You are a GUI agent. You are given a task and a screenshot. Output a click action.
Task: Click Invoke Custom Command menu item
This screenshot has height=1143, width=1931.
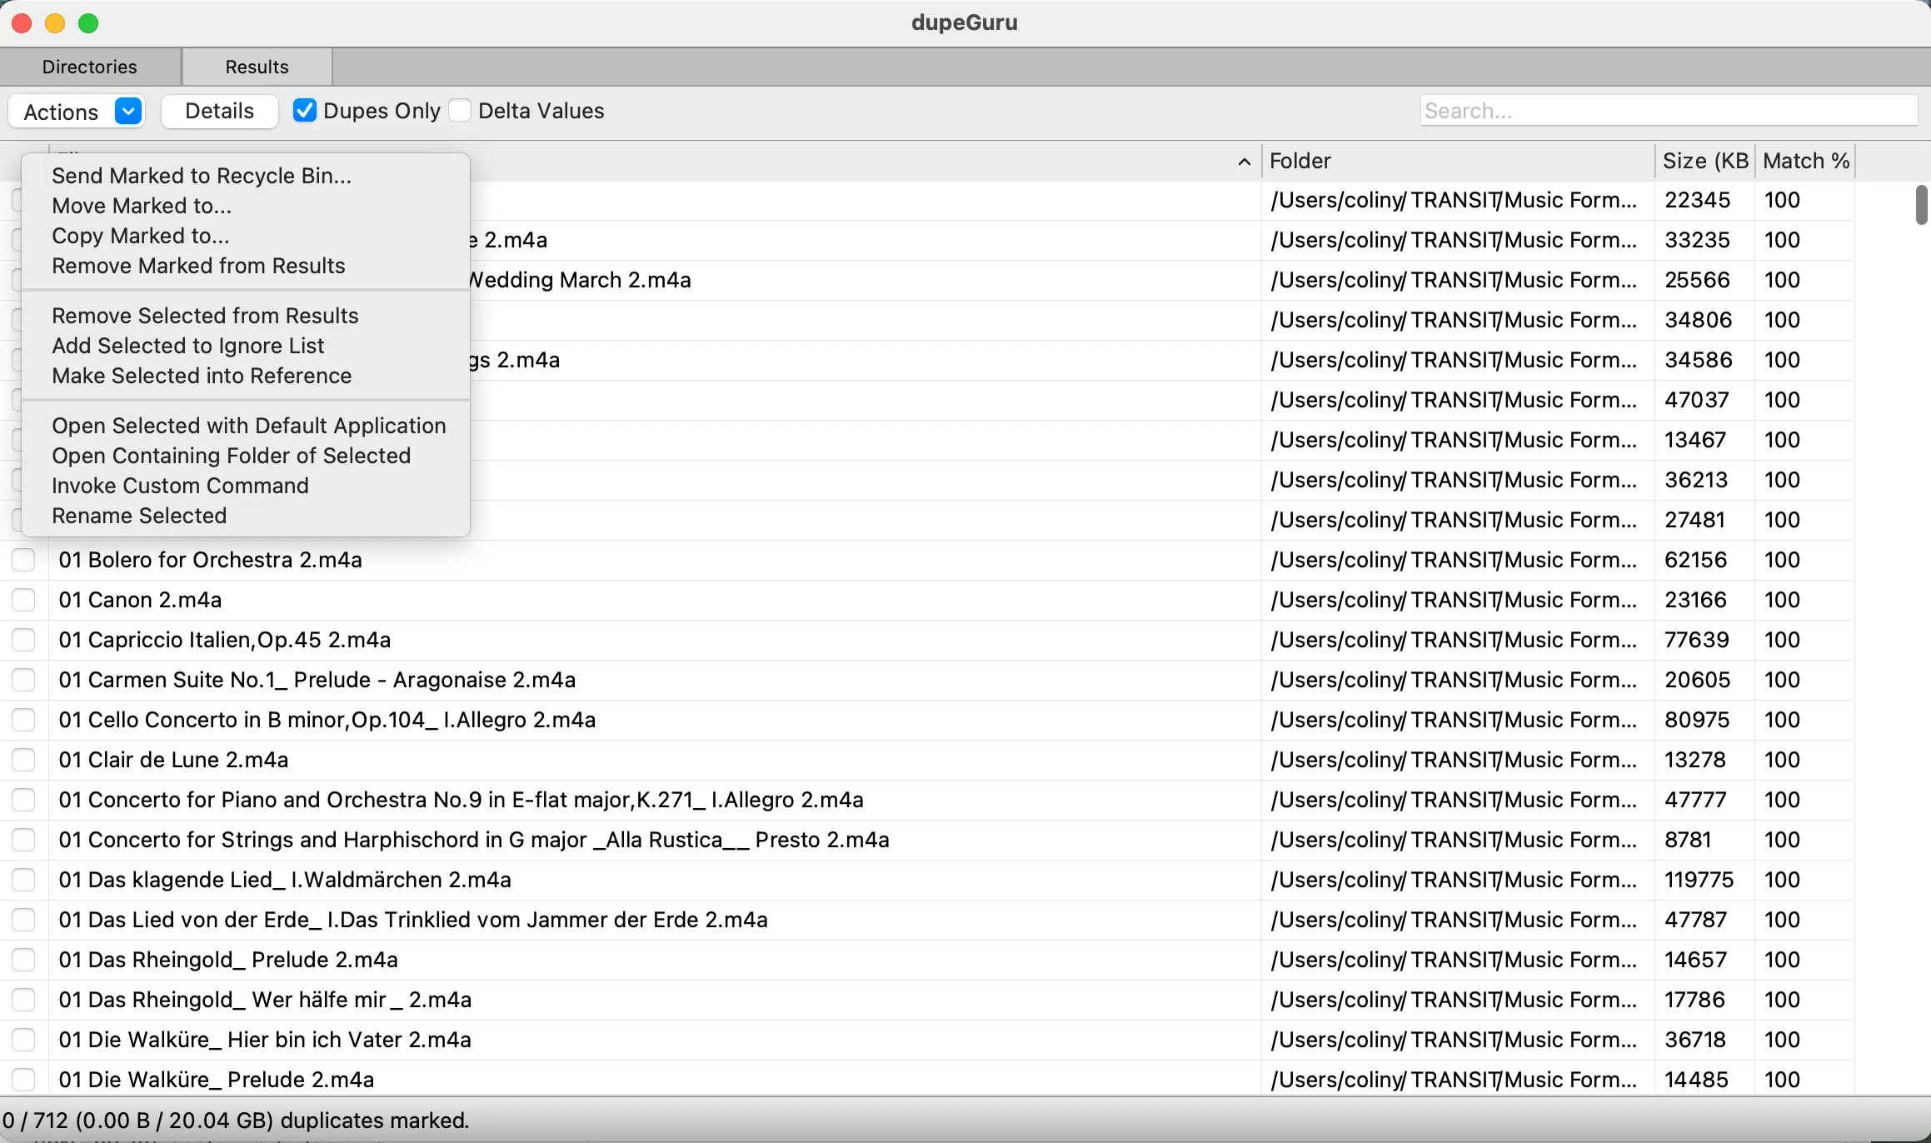[180, 486]
